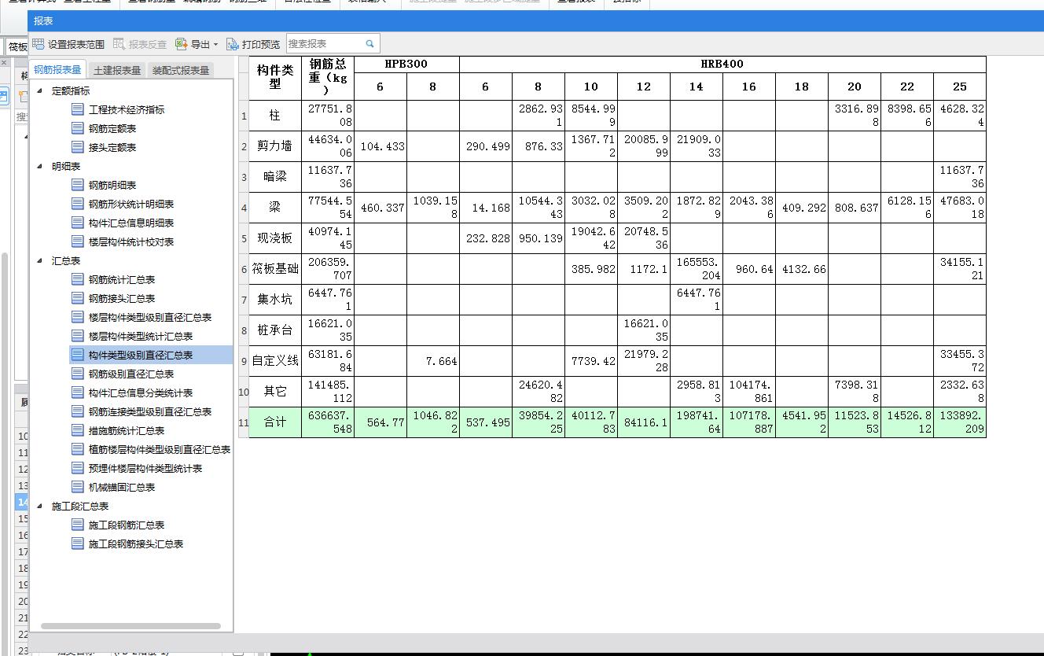The width and height of the screenshot is (1044, 656).
Task: Select the 剪力墙 row label
Action: point(275,146)
